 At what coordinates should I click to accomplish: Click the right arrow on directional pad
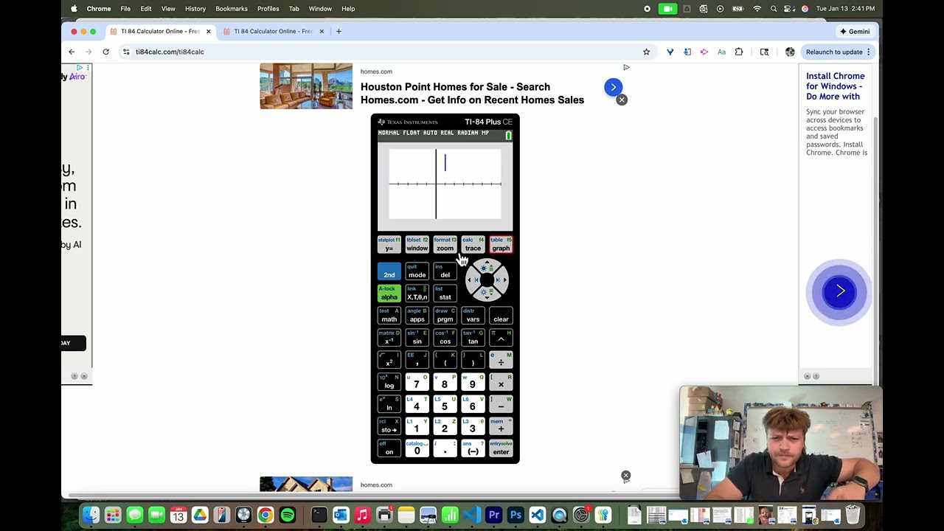coord(502,280)
